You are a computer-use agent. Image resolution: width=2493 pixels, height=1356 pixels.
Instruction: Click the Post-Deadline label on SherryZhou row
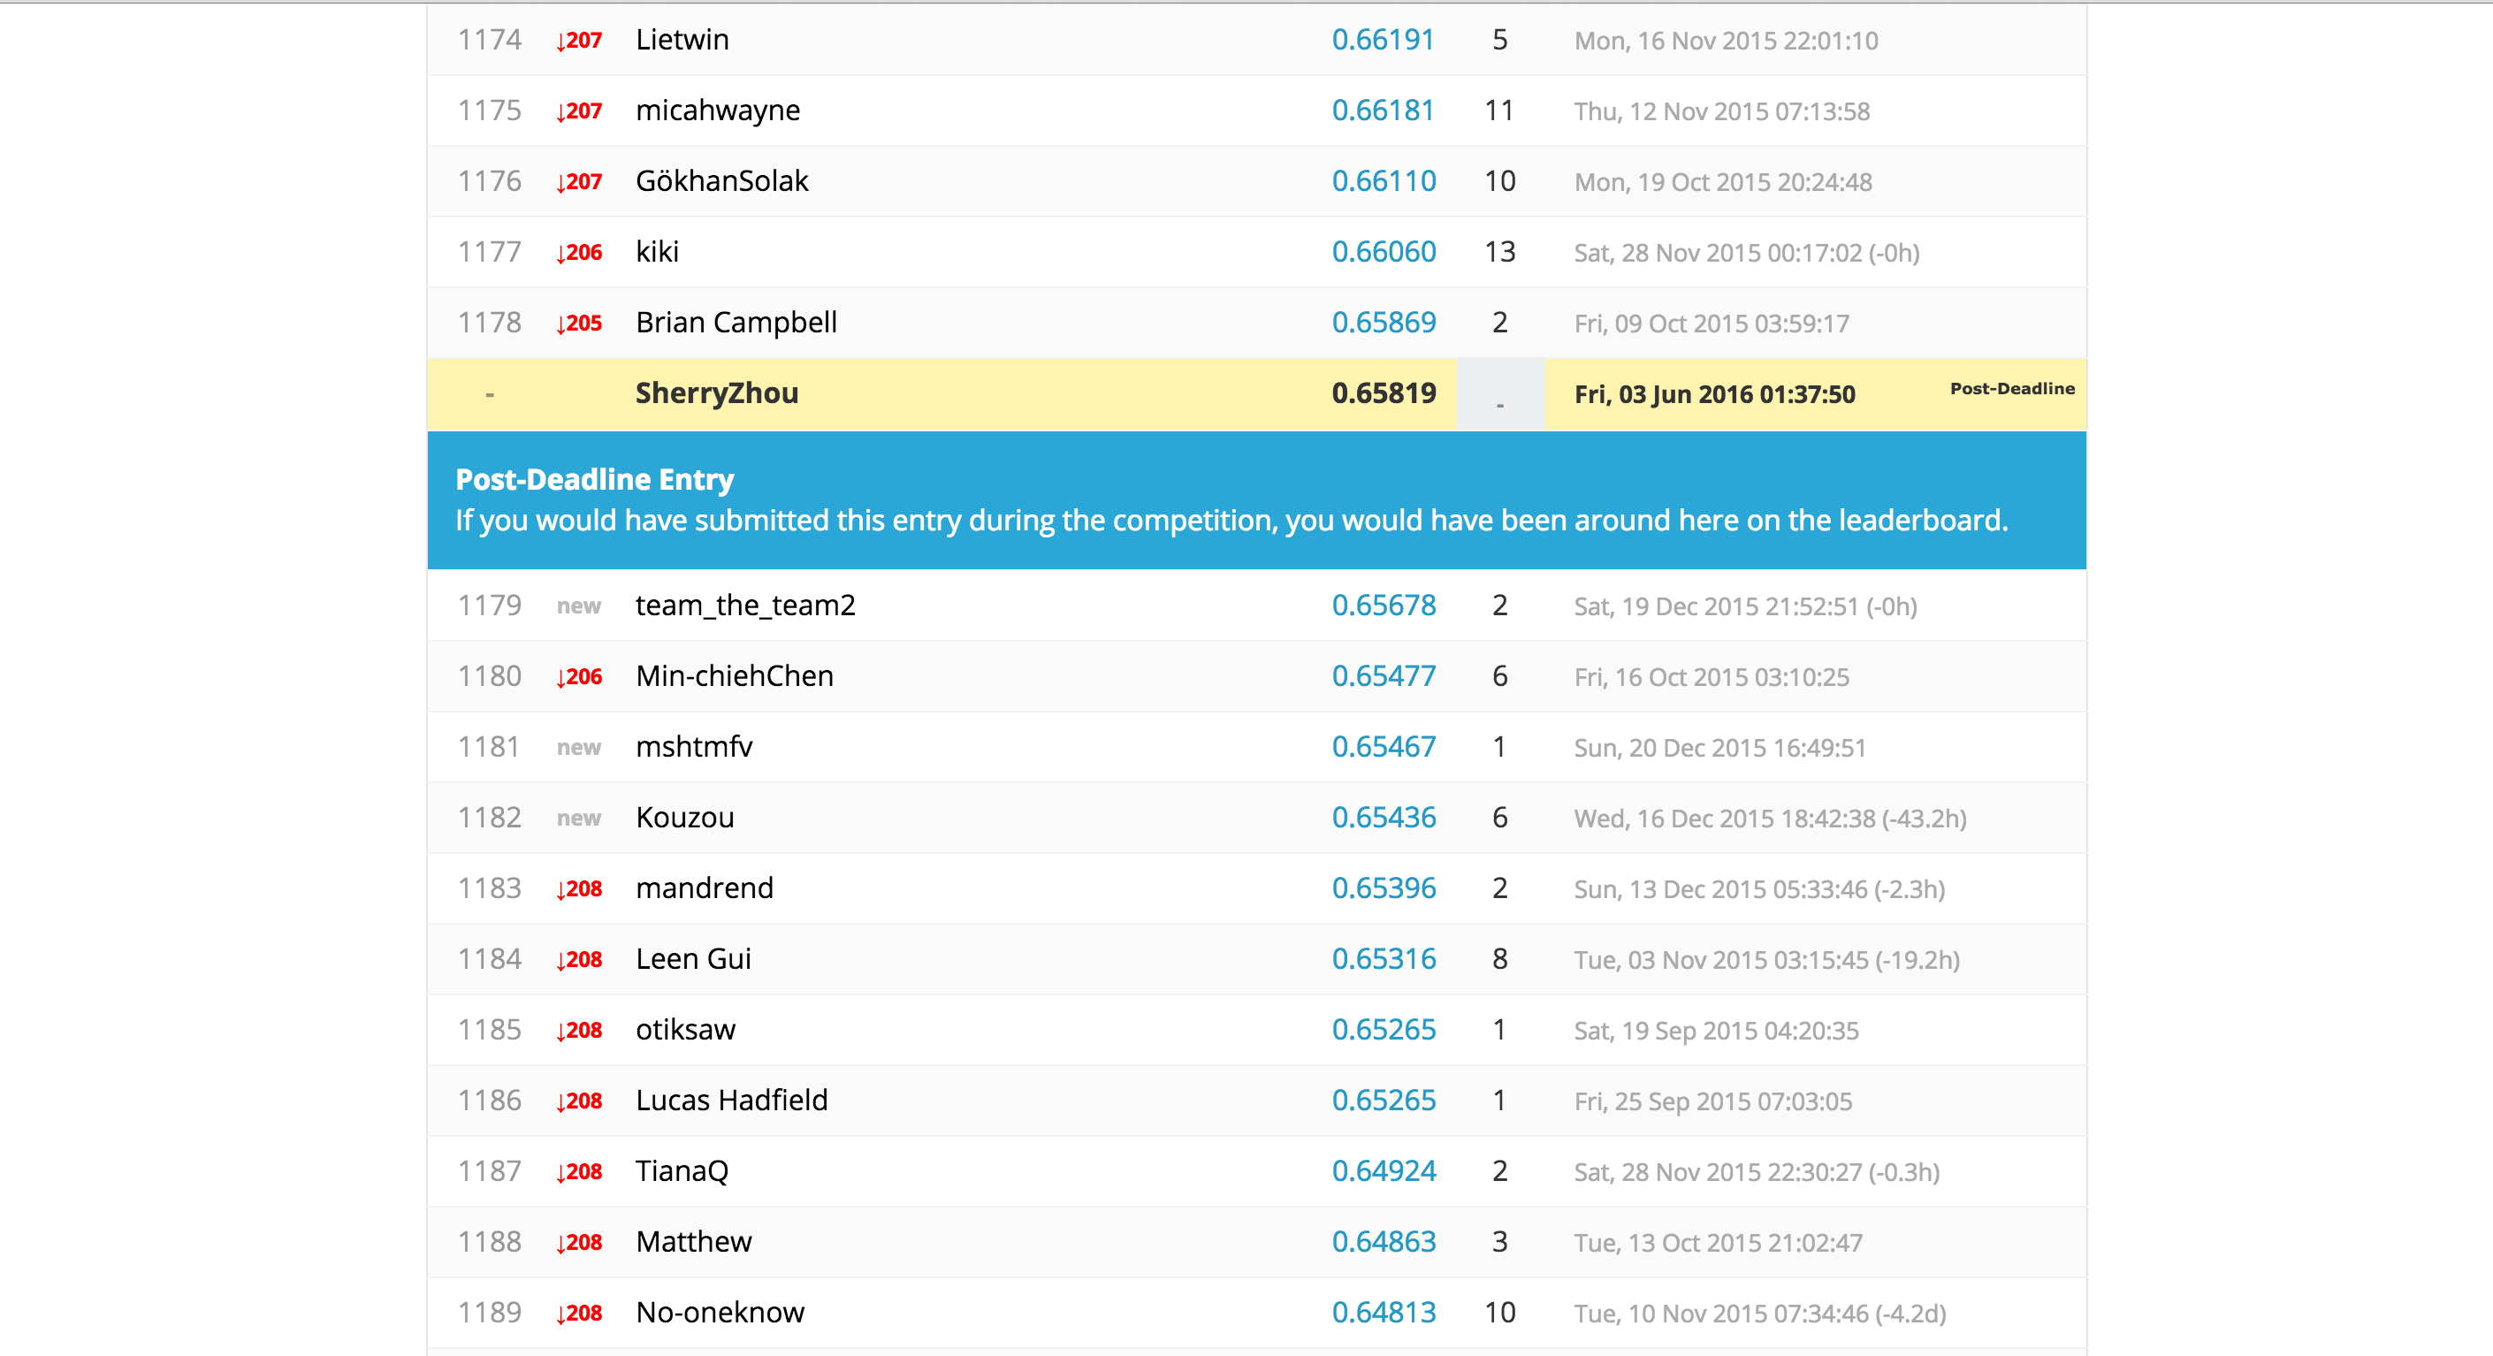(x=2011, y=388)
